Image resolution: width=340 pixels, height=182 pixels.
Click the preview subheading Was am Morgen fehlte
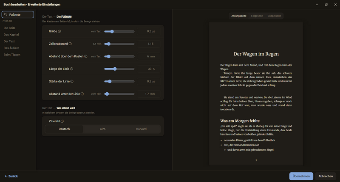[x=240, y=121]
